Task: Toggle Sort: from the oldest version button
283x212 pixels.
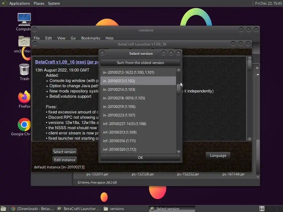Action: (x=140, y=63)
